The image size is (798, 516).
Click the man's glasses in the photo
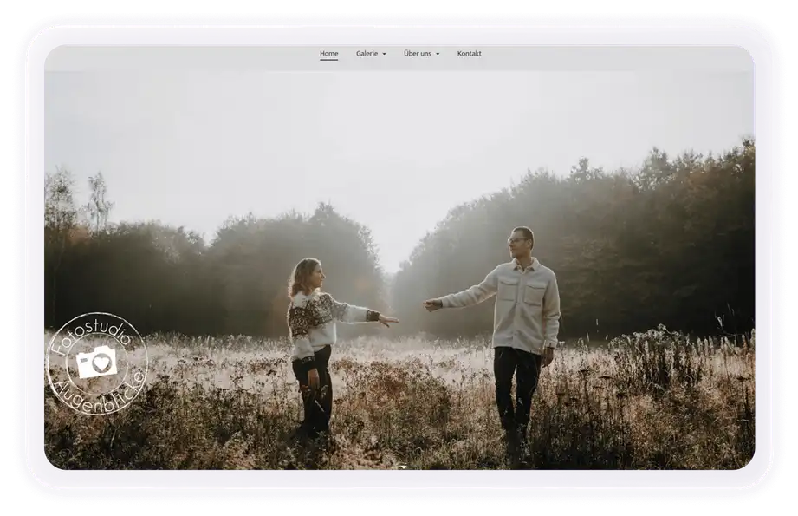pos(517,240)
